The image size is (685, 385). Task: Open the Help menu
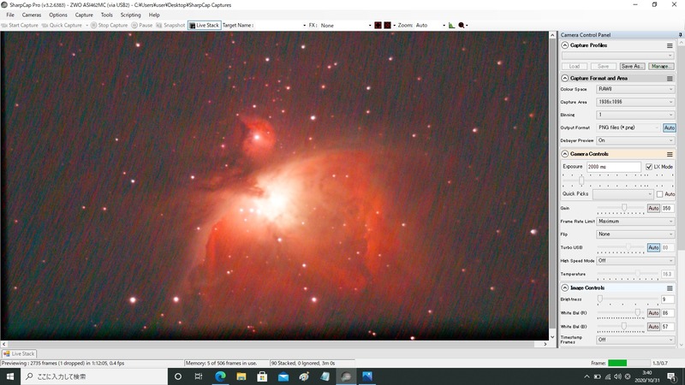tap(154, 15)
